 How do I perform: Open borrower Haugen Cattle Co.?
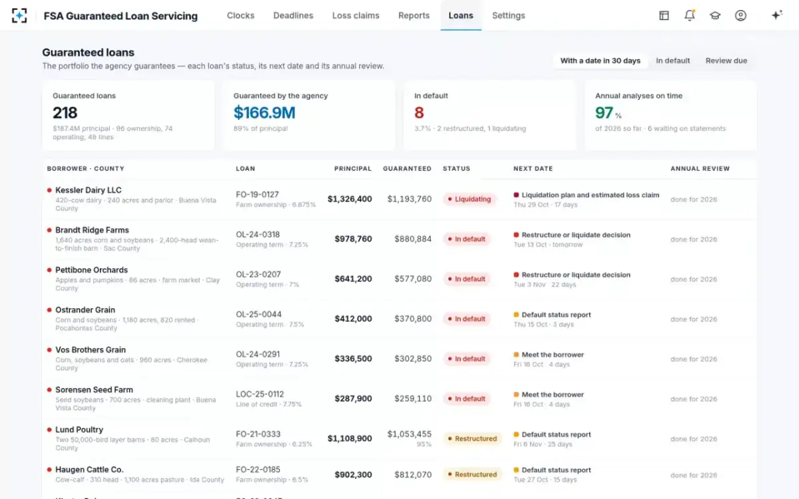(x=89, y=470)
